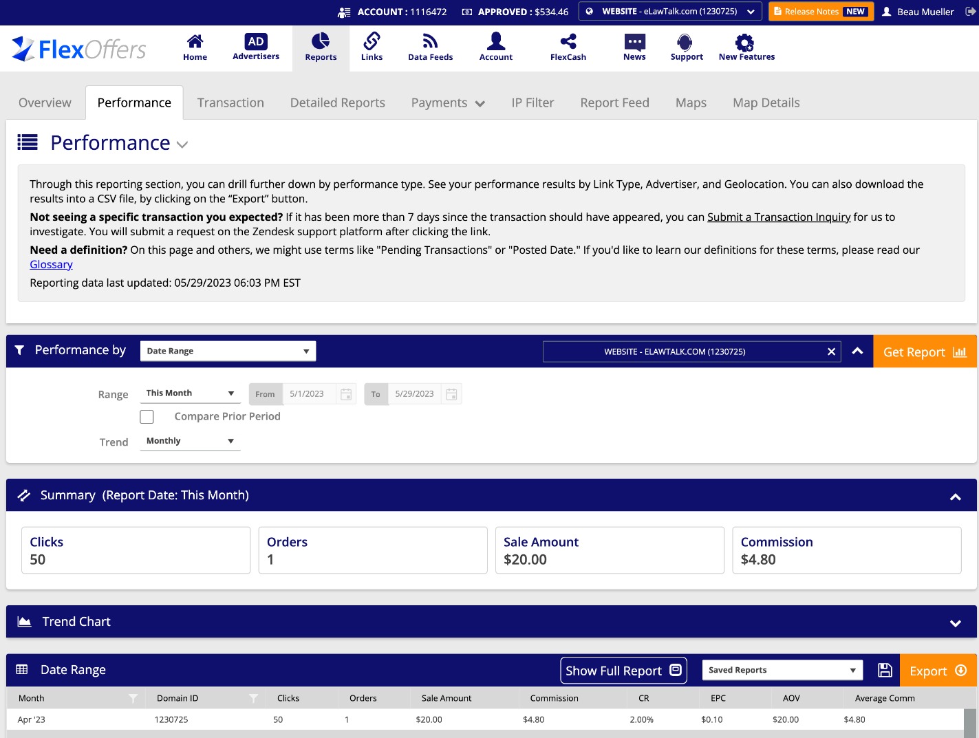Sort by the EPC column header
The width and height of the screenshot is (979, 738).
point(718,698)
